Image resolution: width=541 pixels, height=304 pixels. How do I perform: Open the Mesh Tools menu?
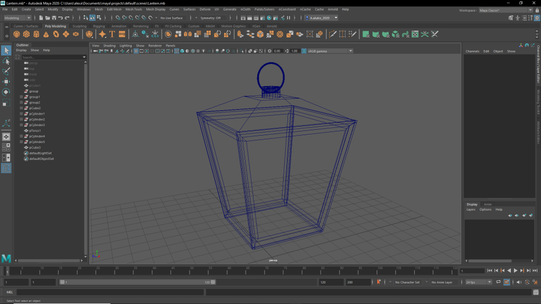click(133, 9)
